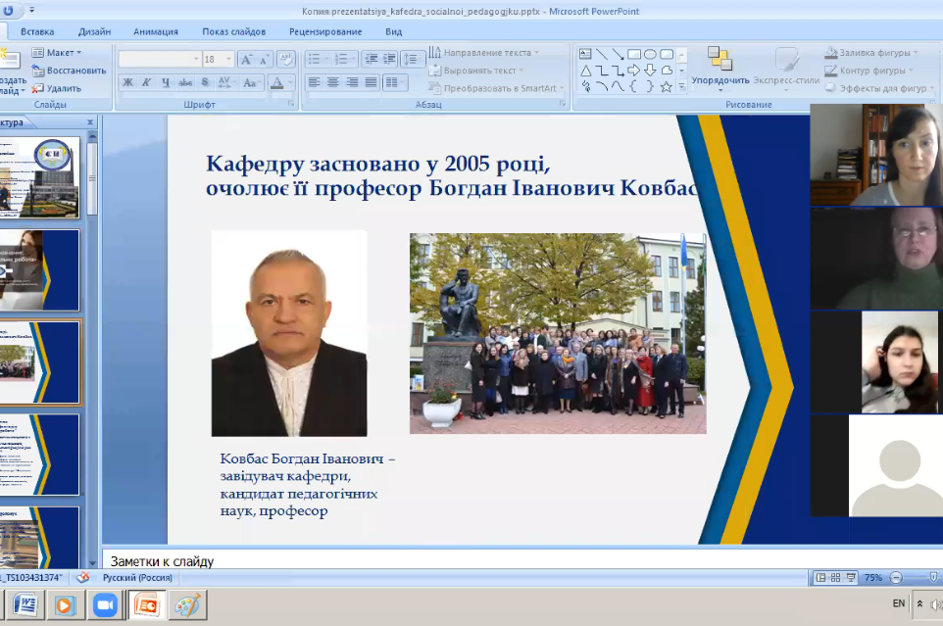The height and width of the screenshot is (626, 943).
Task: Select the star shape in the shapes gallery
Action: pyautogui.click(x=667, y=86)
